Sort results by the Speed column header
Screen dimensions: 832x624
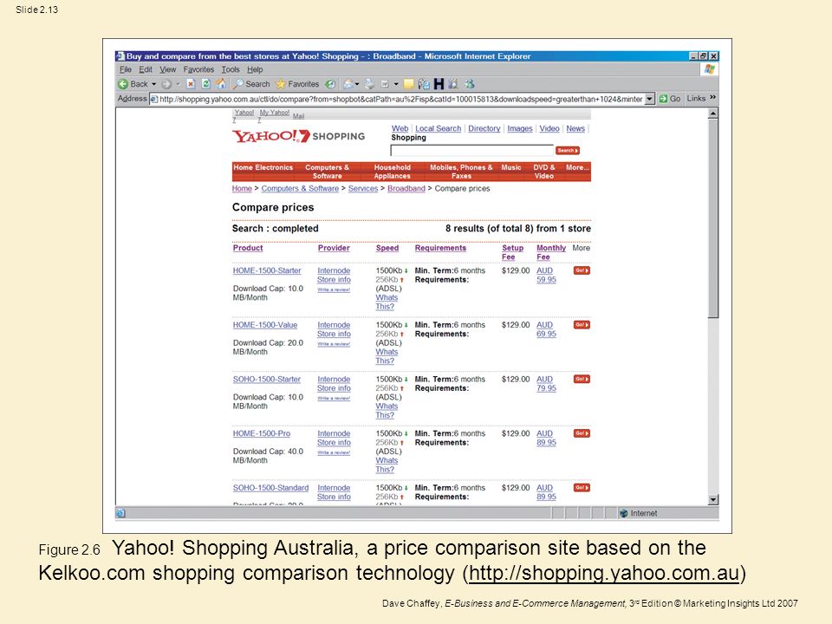(387, 248)
